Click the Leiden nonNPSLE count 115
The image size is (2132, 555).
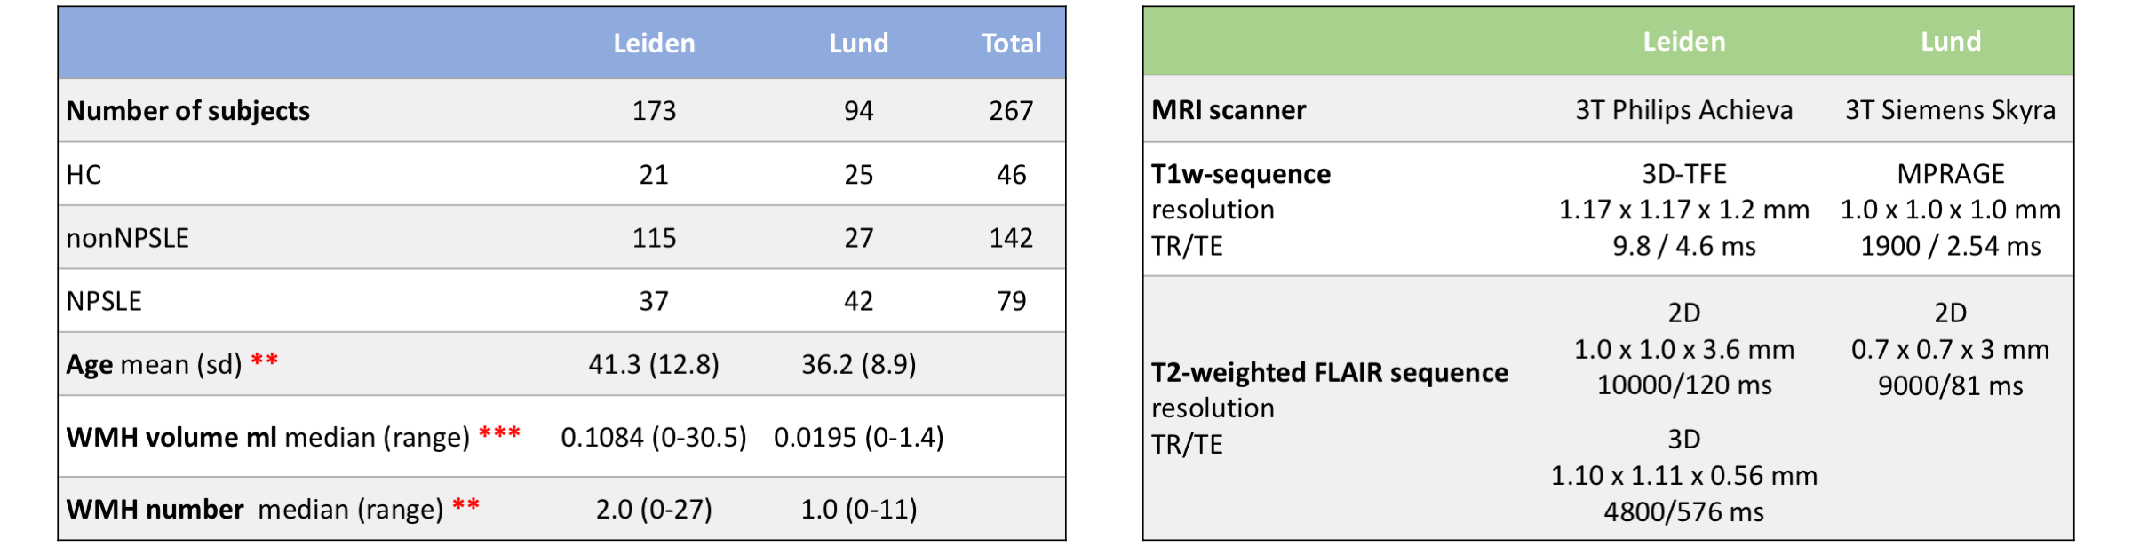[x=654, y=238]
